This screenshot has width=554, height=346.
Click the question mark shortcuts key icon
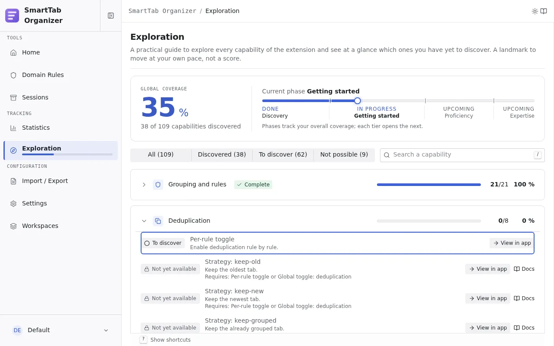pos(144,340)
